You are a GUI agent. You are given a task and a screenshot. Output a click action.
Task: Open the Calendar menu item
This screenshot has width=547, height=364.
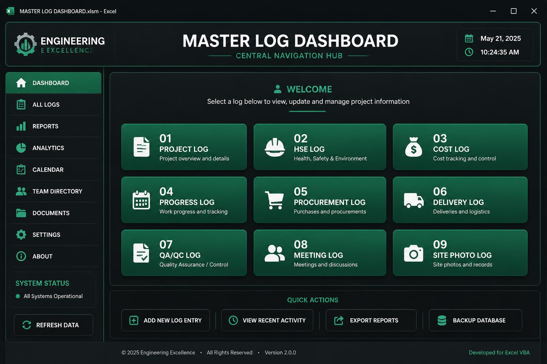coord(53,170)
